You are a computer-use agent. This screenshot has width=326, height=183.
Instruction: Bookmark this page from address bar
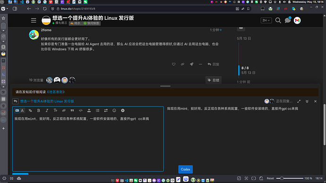(x=248, y=8)
